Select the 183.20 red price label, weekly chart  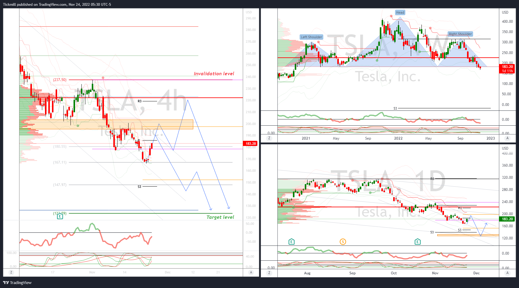(x=507, y=67)
